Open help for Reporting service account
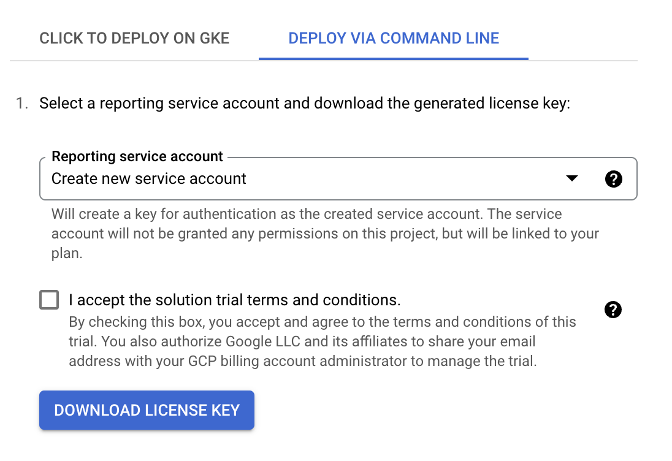This screenshot has height=461, width=672. point(613,179)
